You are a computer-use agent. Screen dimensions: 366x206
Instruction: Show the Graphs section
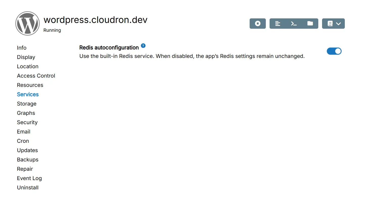click(26, 113)
